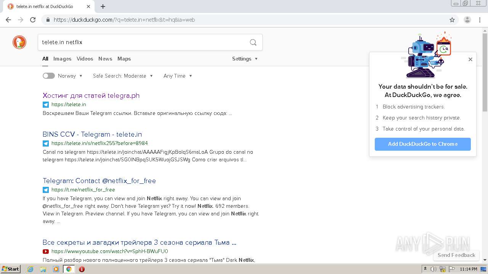Open result 'BINS CCV - Telegram - telete.in'
The height and width of the screenshot is (274, 488).
[x=92, y=134]
